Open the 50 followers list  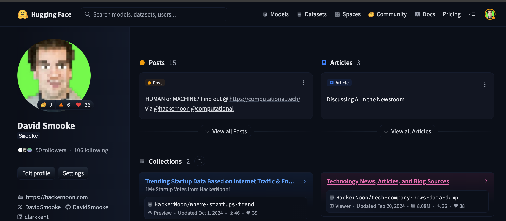[51, 150]
